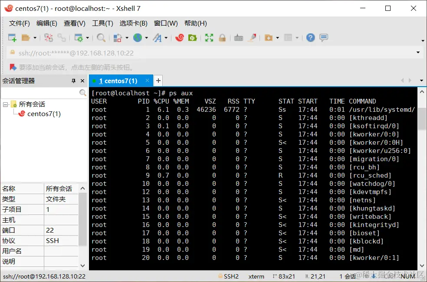The width and height of the screenshot is (427, 282).
Task: Open the 文件(F) menu
Action: tap(20, 23)
